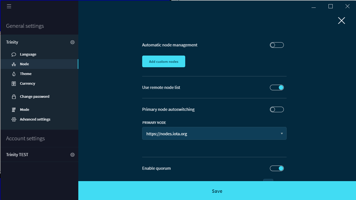Screen dimensions: 356x200
Task: Click the Change password lock icon
Action: (x=13, y=96)
